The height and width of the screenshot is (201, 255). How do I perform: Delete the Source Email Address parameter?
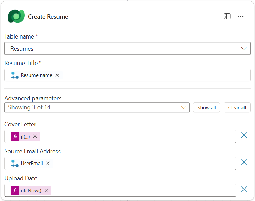(x=244, y=162)
